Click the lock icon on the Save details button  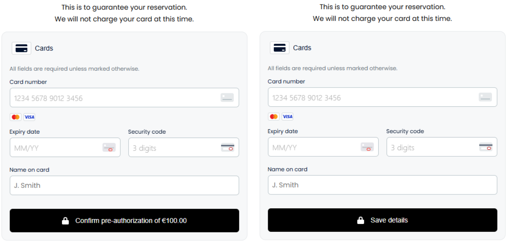[360, 220]
